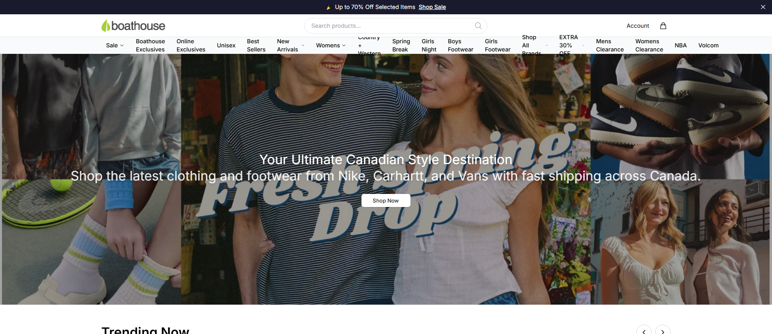Image resolution: width=772 pixels, height=334 pixels.
Task: Click 'Your Ultimate Canadian Style Destination' headline
Action: [386, 160]
